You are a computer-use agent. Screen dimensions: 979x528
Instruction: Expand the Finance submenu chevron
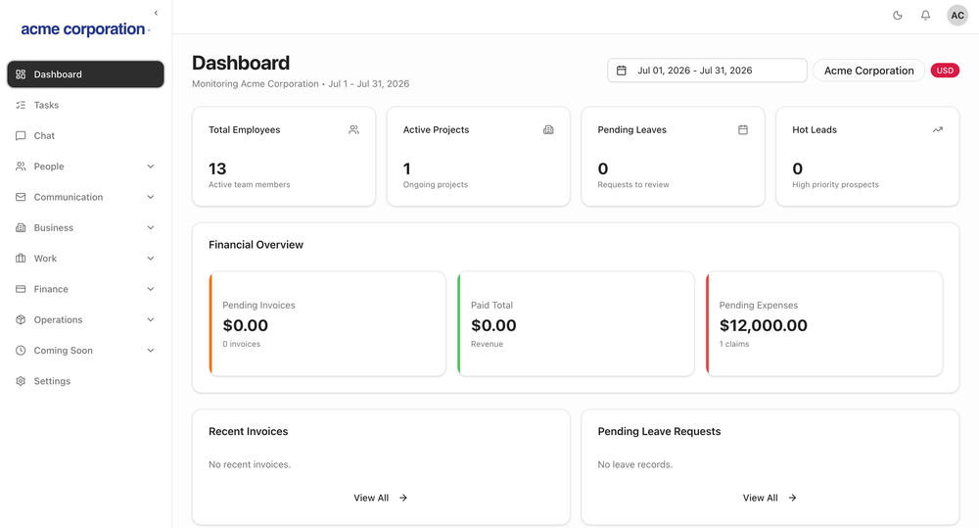click(151, 289)
